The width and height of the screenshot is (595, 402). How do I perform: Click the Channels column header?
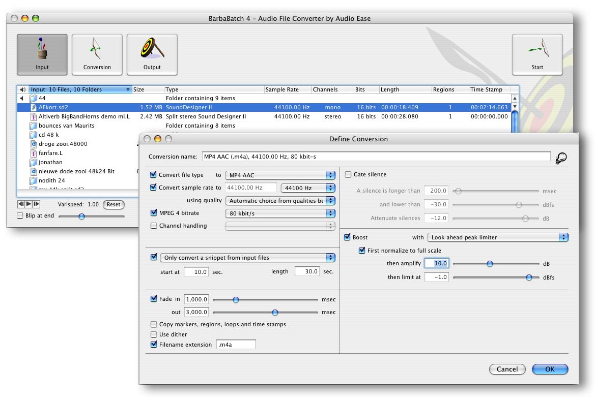pos(332,89)
